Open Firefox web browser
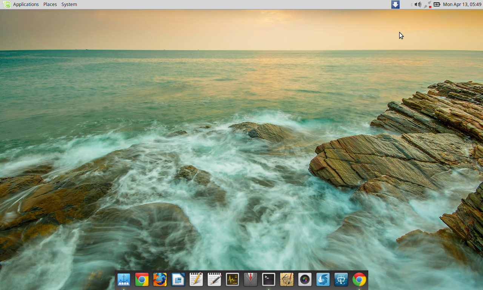The height and width of the screenshot is (290, 483). [x=160, y=279]
